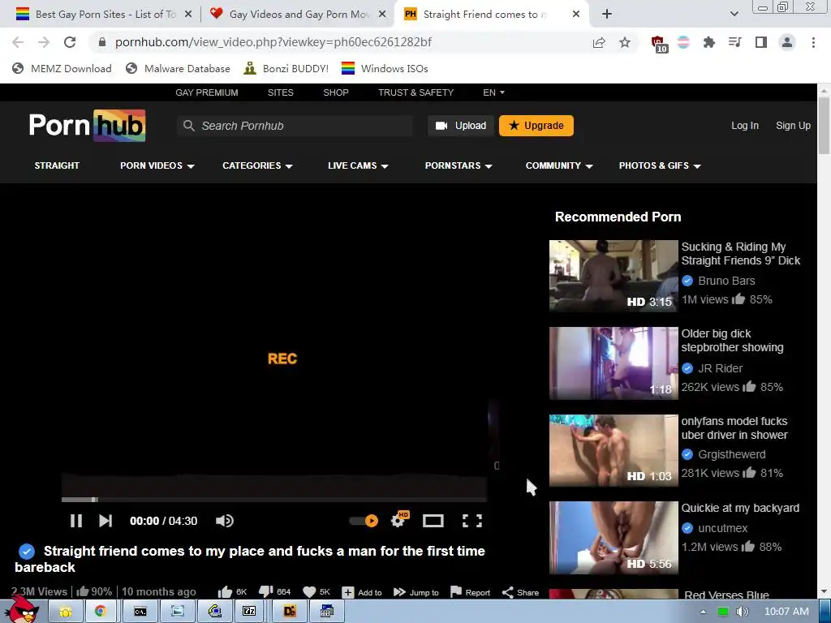Pause the video playback
Viewport: 831px width, 623px height.
pos(76,521)
